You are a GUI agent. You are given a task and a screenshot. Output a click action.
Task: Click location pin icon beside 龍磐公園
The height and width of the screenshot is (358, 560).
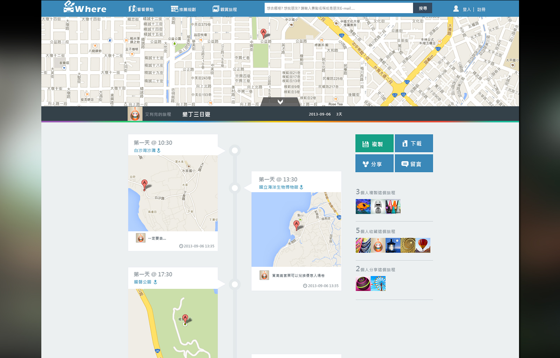click(x=155, y=282)
